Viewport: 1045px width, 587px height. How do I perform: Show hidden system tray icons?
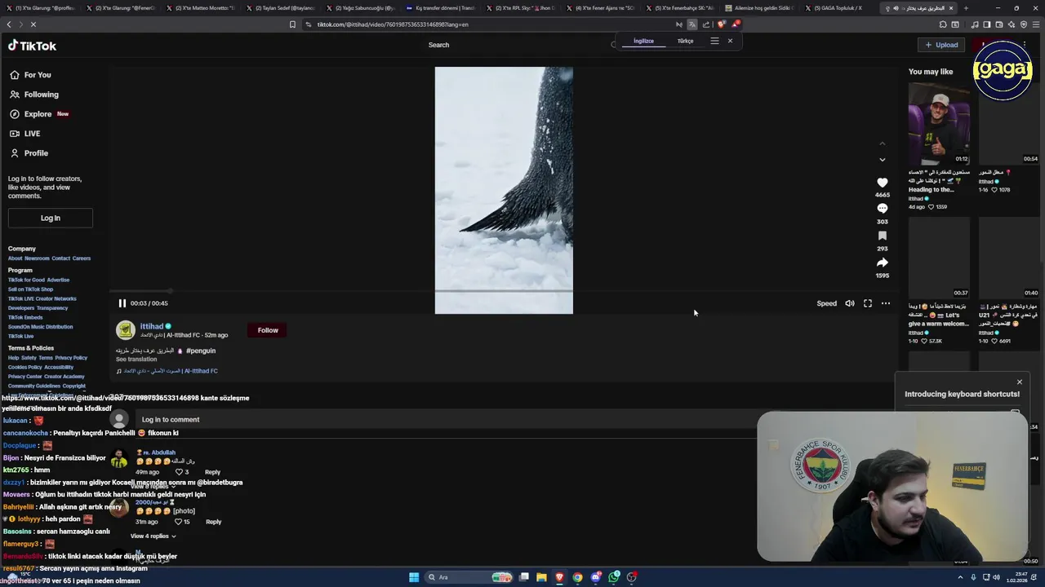[x=960, y=577]
